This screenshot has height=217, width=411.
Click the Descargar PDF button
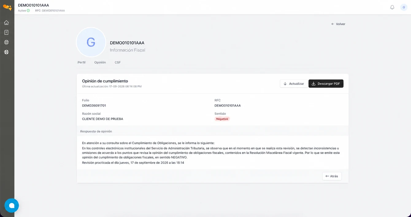326,84
